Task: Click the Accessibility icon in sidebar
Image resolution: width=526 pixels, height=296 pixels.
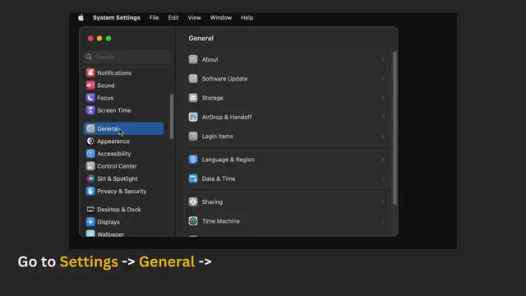Action: point(90,154)
